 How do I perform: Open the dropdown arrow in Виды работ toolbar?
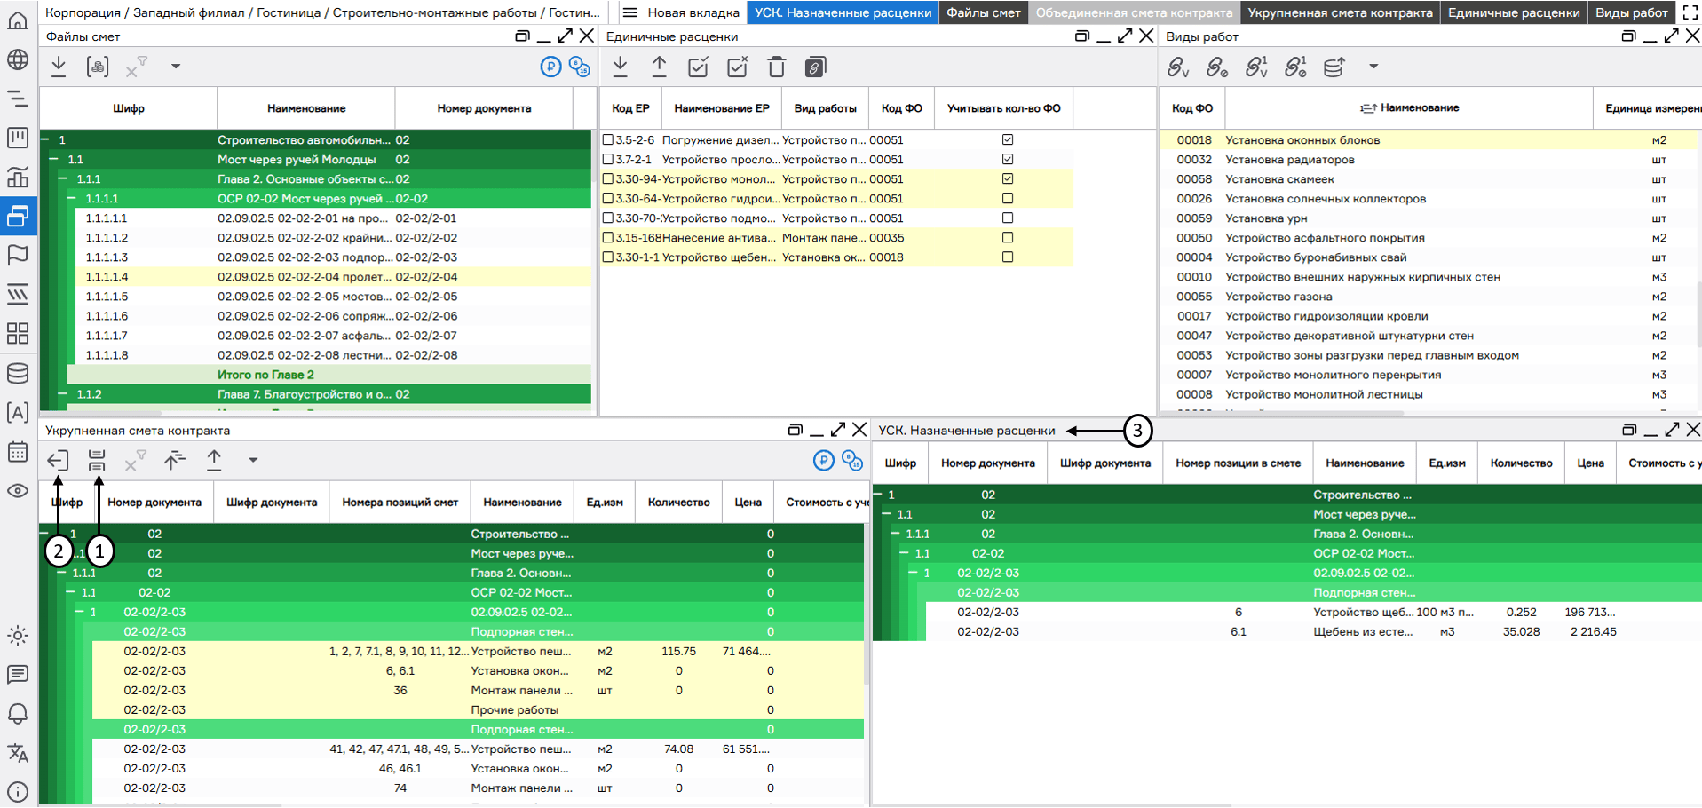tap(1373, 67)
